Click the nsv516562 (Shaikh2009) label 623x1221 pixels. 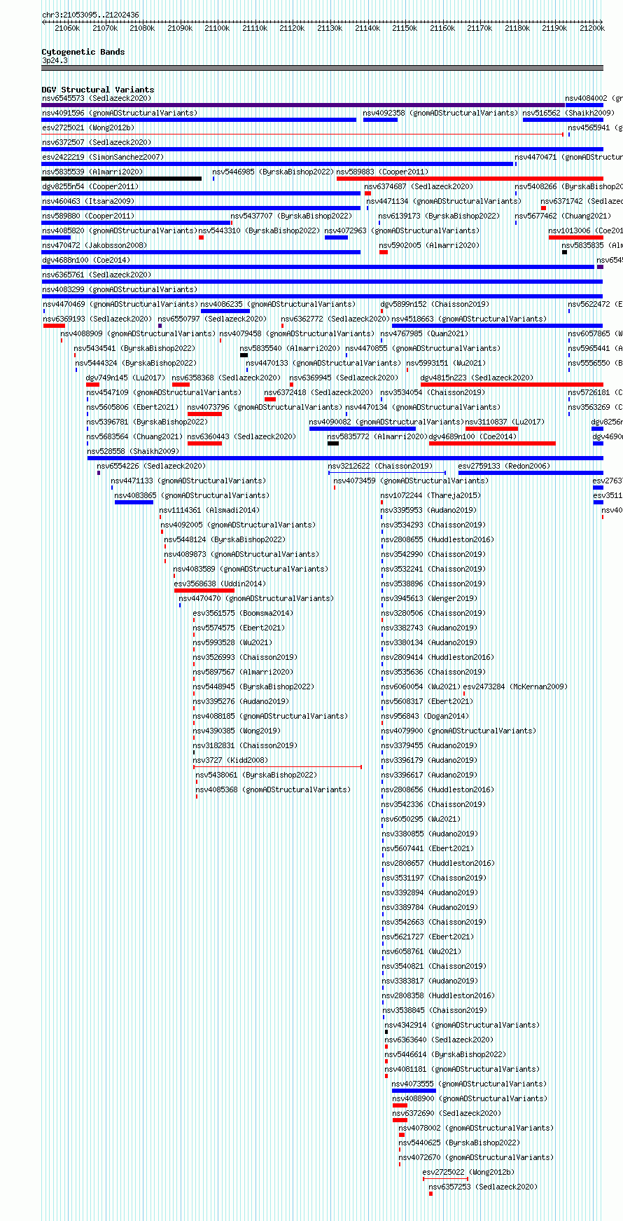(x=568, y=113)
